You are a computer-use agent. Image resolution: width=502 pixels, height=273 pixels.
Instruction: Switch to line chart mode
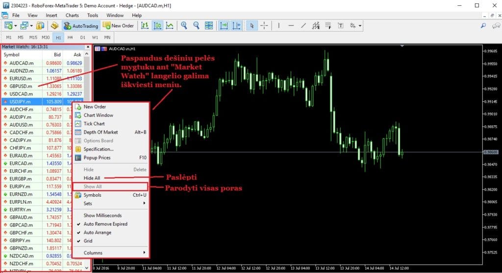click(170, 26)
